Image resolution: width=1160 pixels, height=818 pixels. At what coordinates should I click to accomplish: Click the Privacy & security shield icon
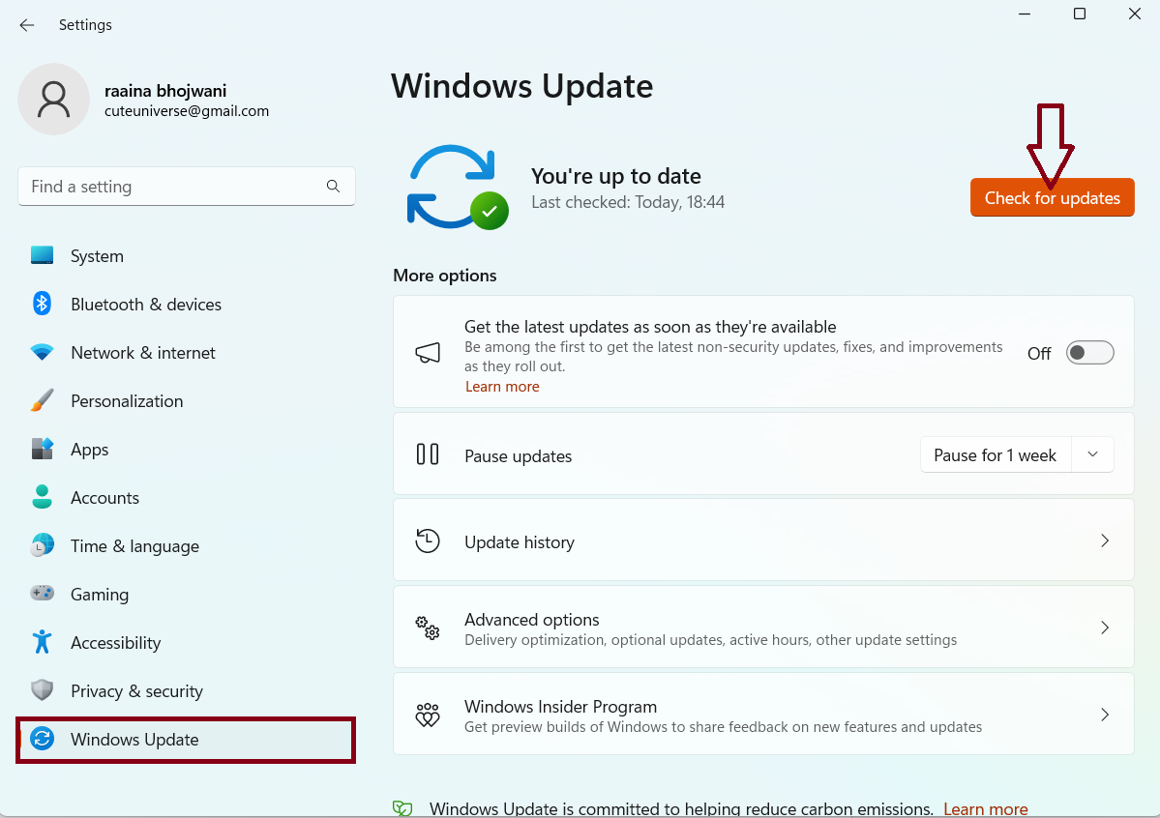click(x=42, y=690)
